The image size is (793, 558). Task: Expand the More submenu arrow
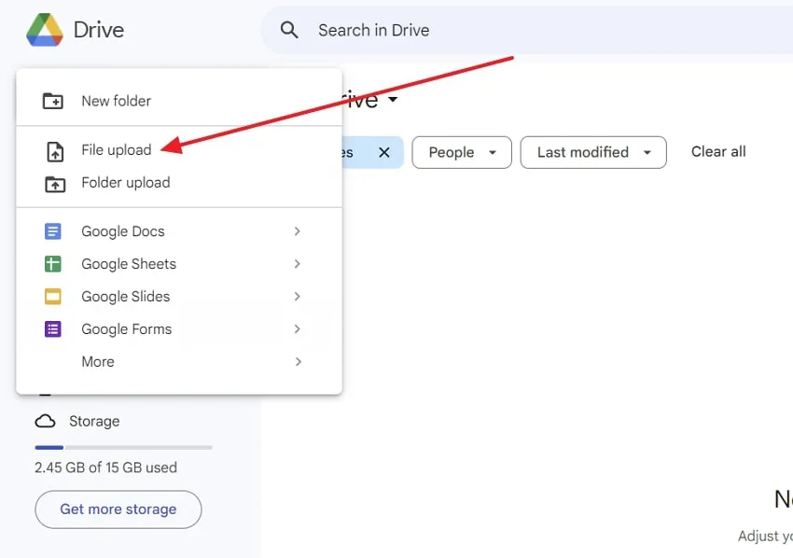(x=298, y=362)
